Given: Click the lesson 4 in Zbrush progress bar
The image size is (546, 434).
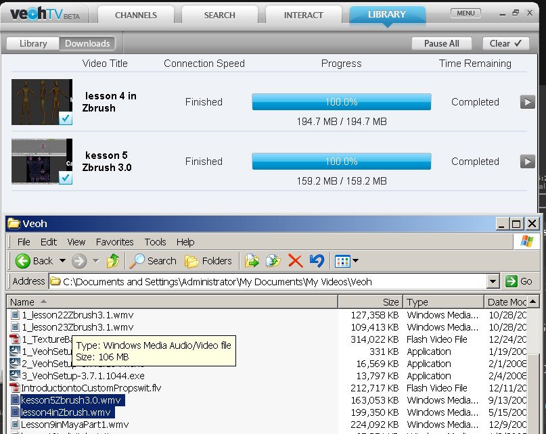Looking at the screenshot, I should 342,102.
